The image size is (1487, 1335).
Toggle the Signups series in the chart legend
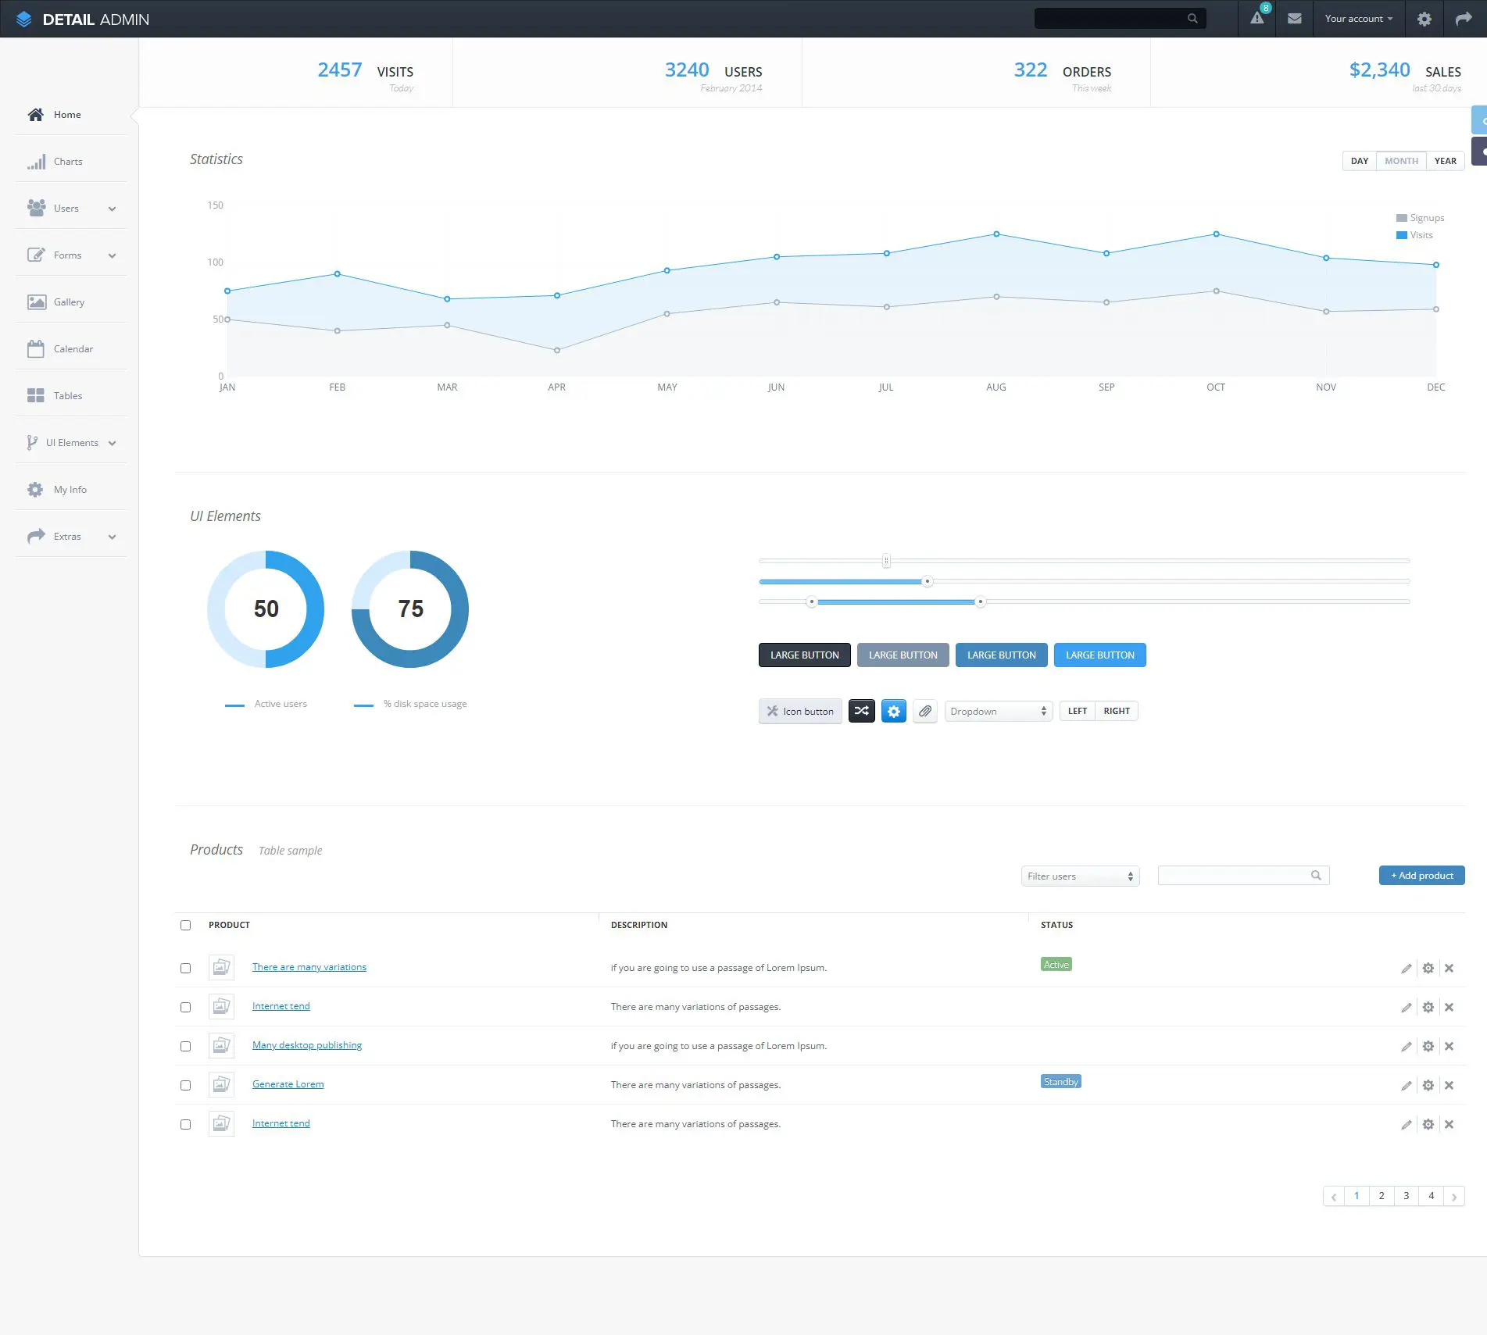[x=1420, y=217]
